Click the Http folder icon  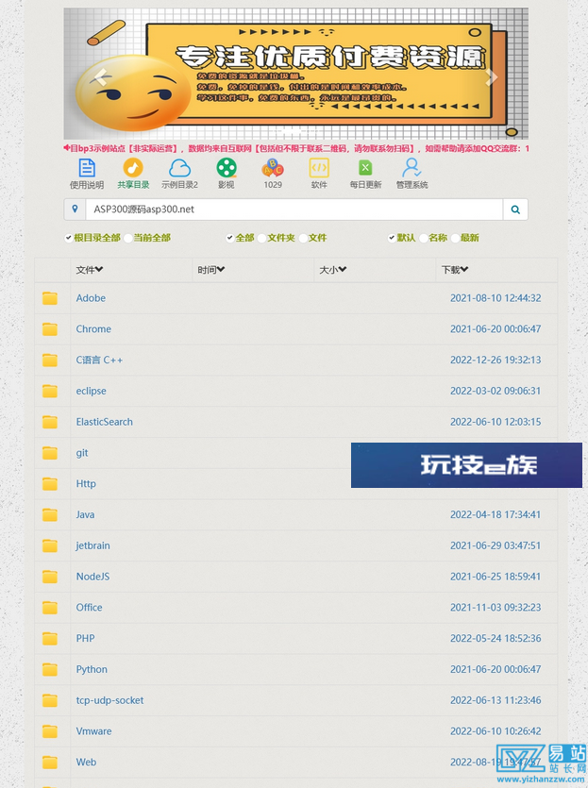pyautogui.click(x=50, y=484)
